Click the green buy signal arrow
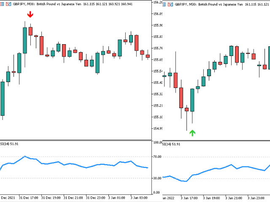Screen dimensions: 270x202 (192, 133)
